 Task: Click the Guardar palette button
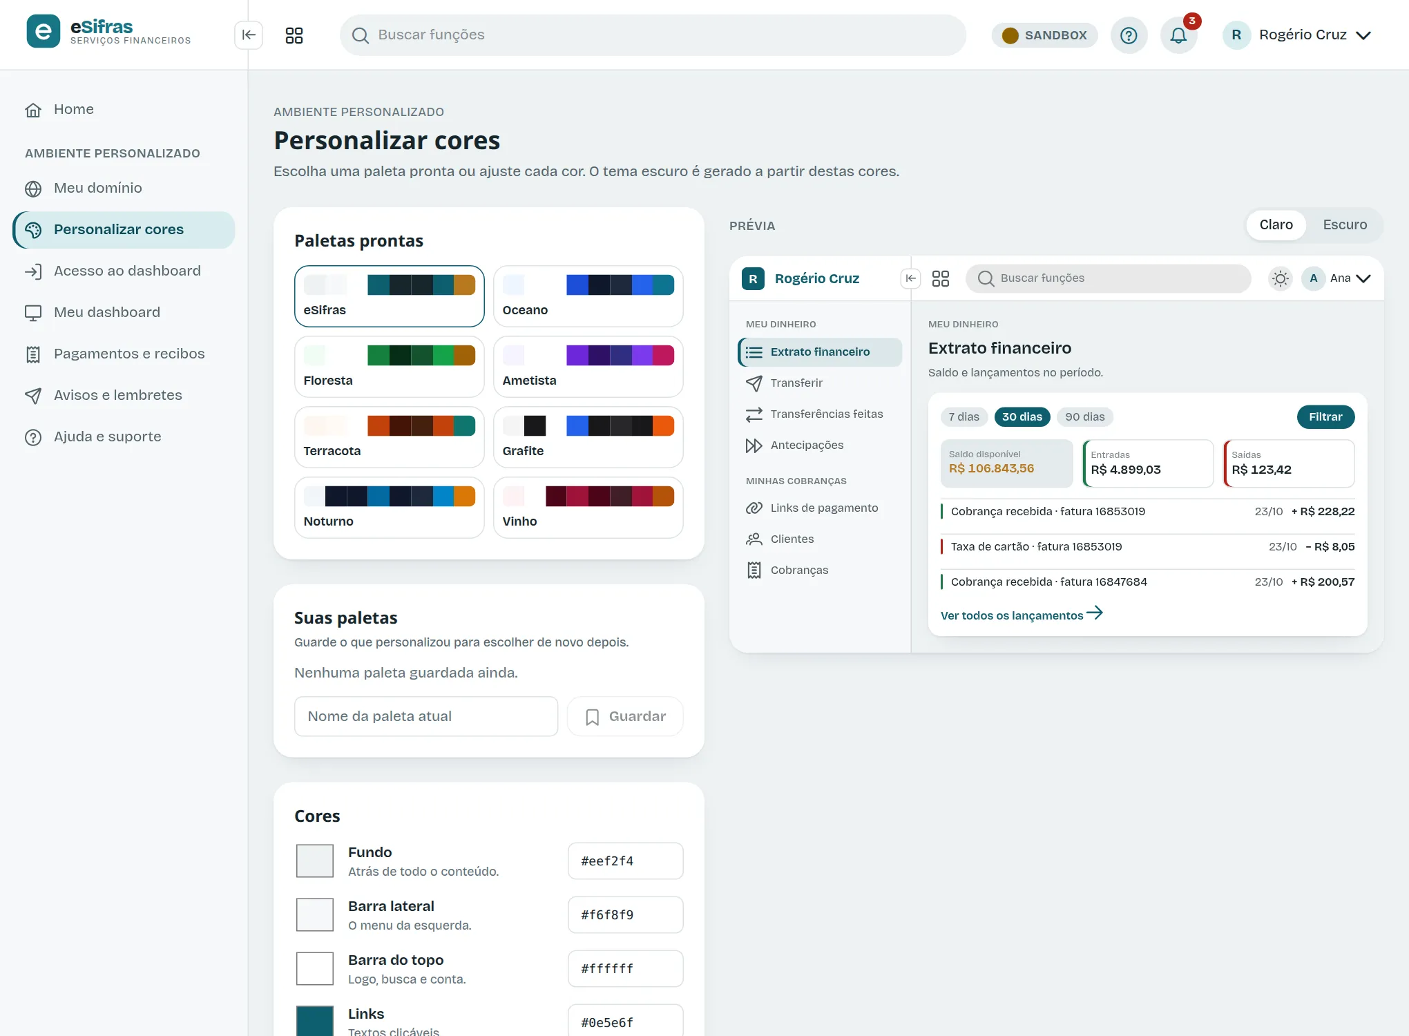(625, 716)
